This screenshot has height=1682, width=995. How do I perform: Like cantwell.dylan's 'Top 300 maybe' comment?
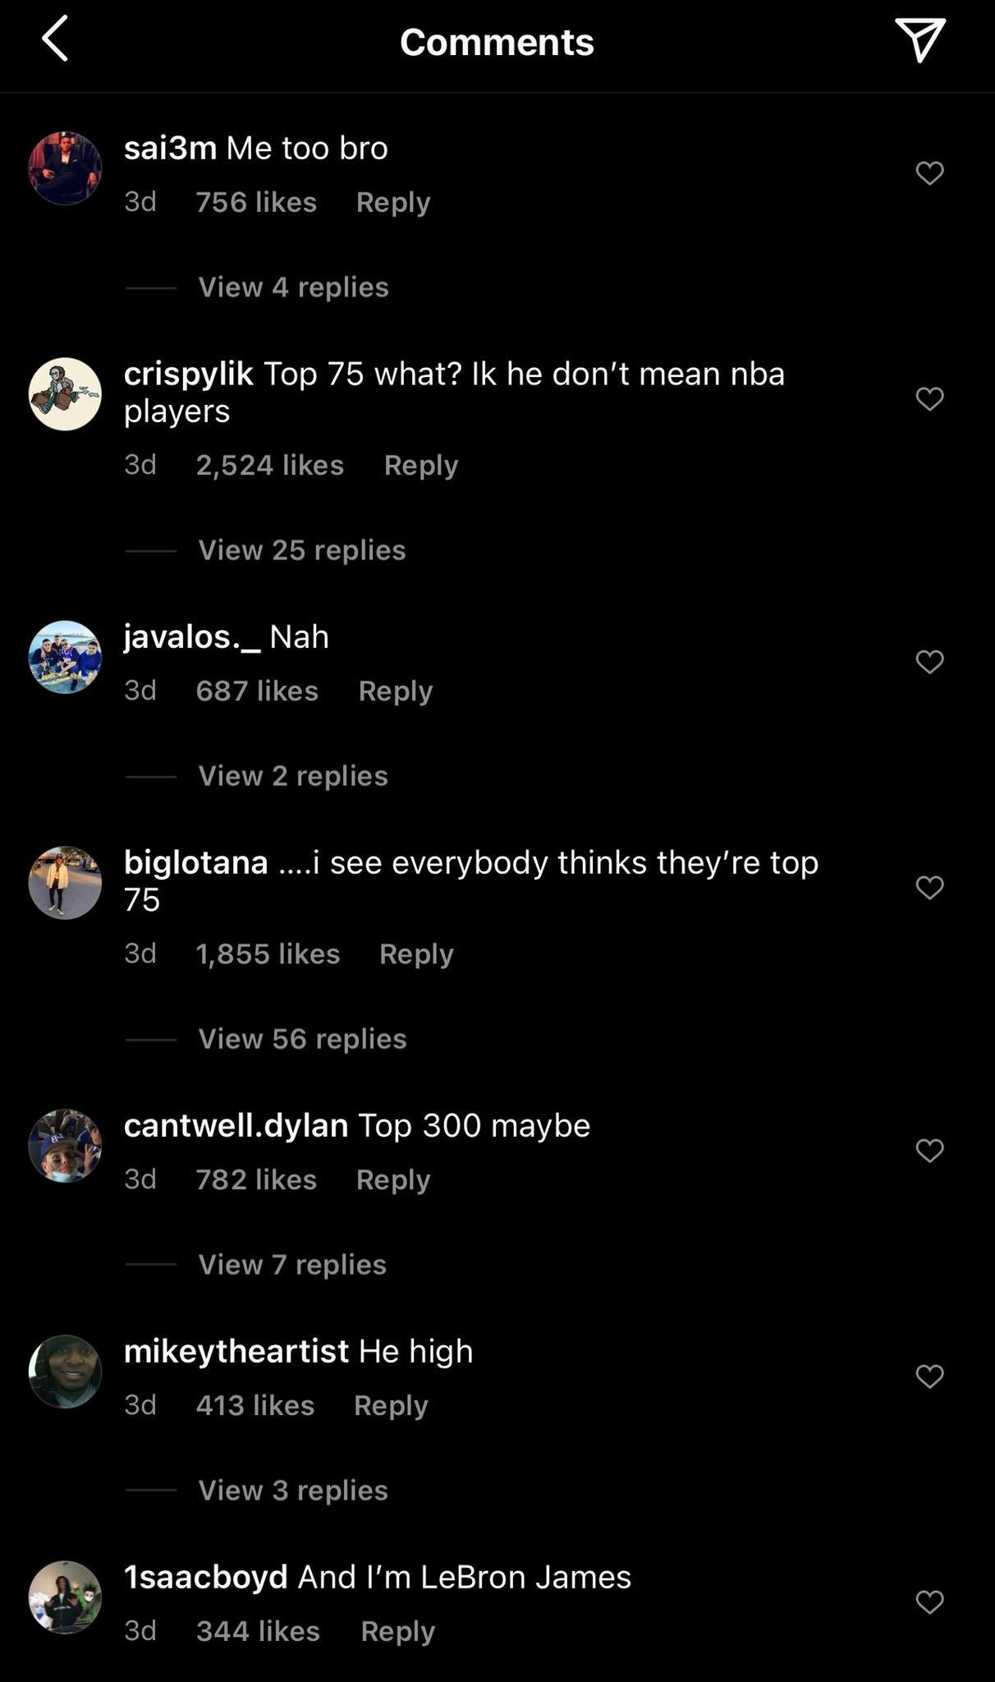coord(929,1151)
